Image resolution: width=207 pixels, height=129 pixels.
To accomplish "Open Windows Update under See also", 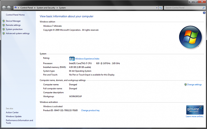I will click(14, 116).
